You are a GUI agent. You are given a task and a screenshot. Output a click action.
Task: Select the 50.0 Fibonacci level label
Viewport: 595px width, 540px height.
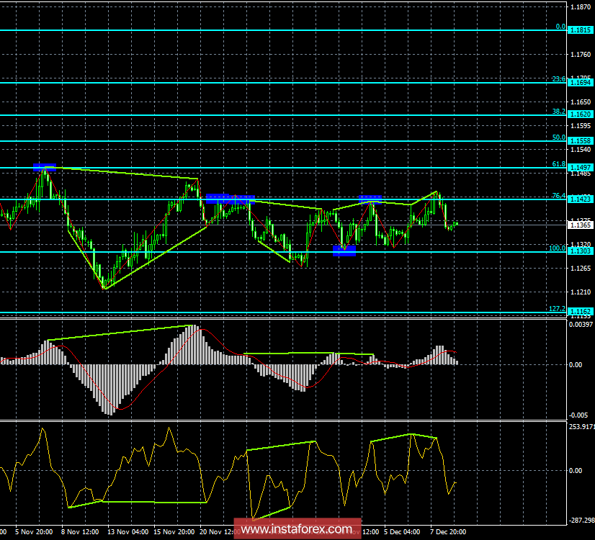[558, 137]
